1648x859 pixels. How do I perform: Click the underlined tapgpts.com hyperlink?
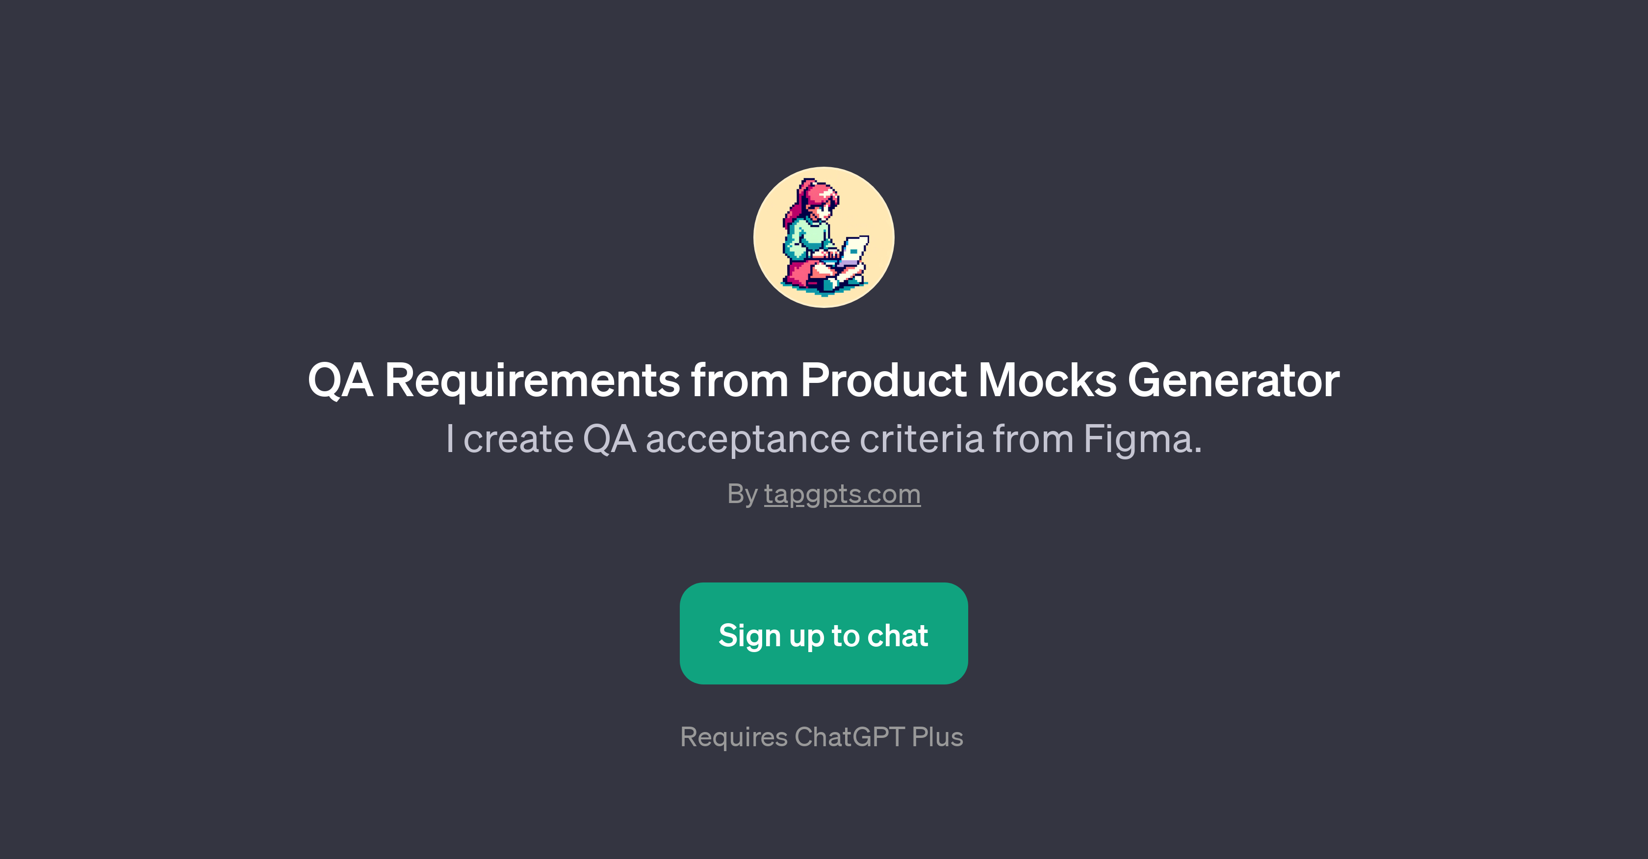point(843,493)
